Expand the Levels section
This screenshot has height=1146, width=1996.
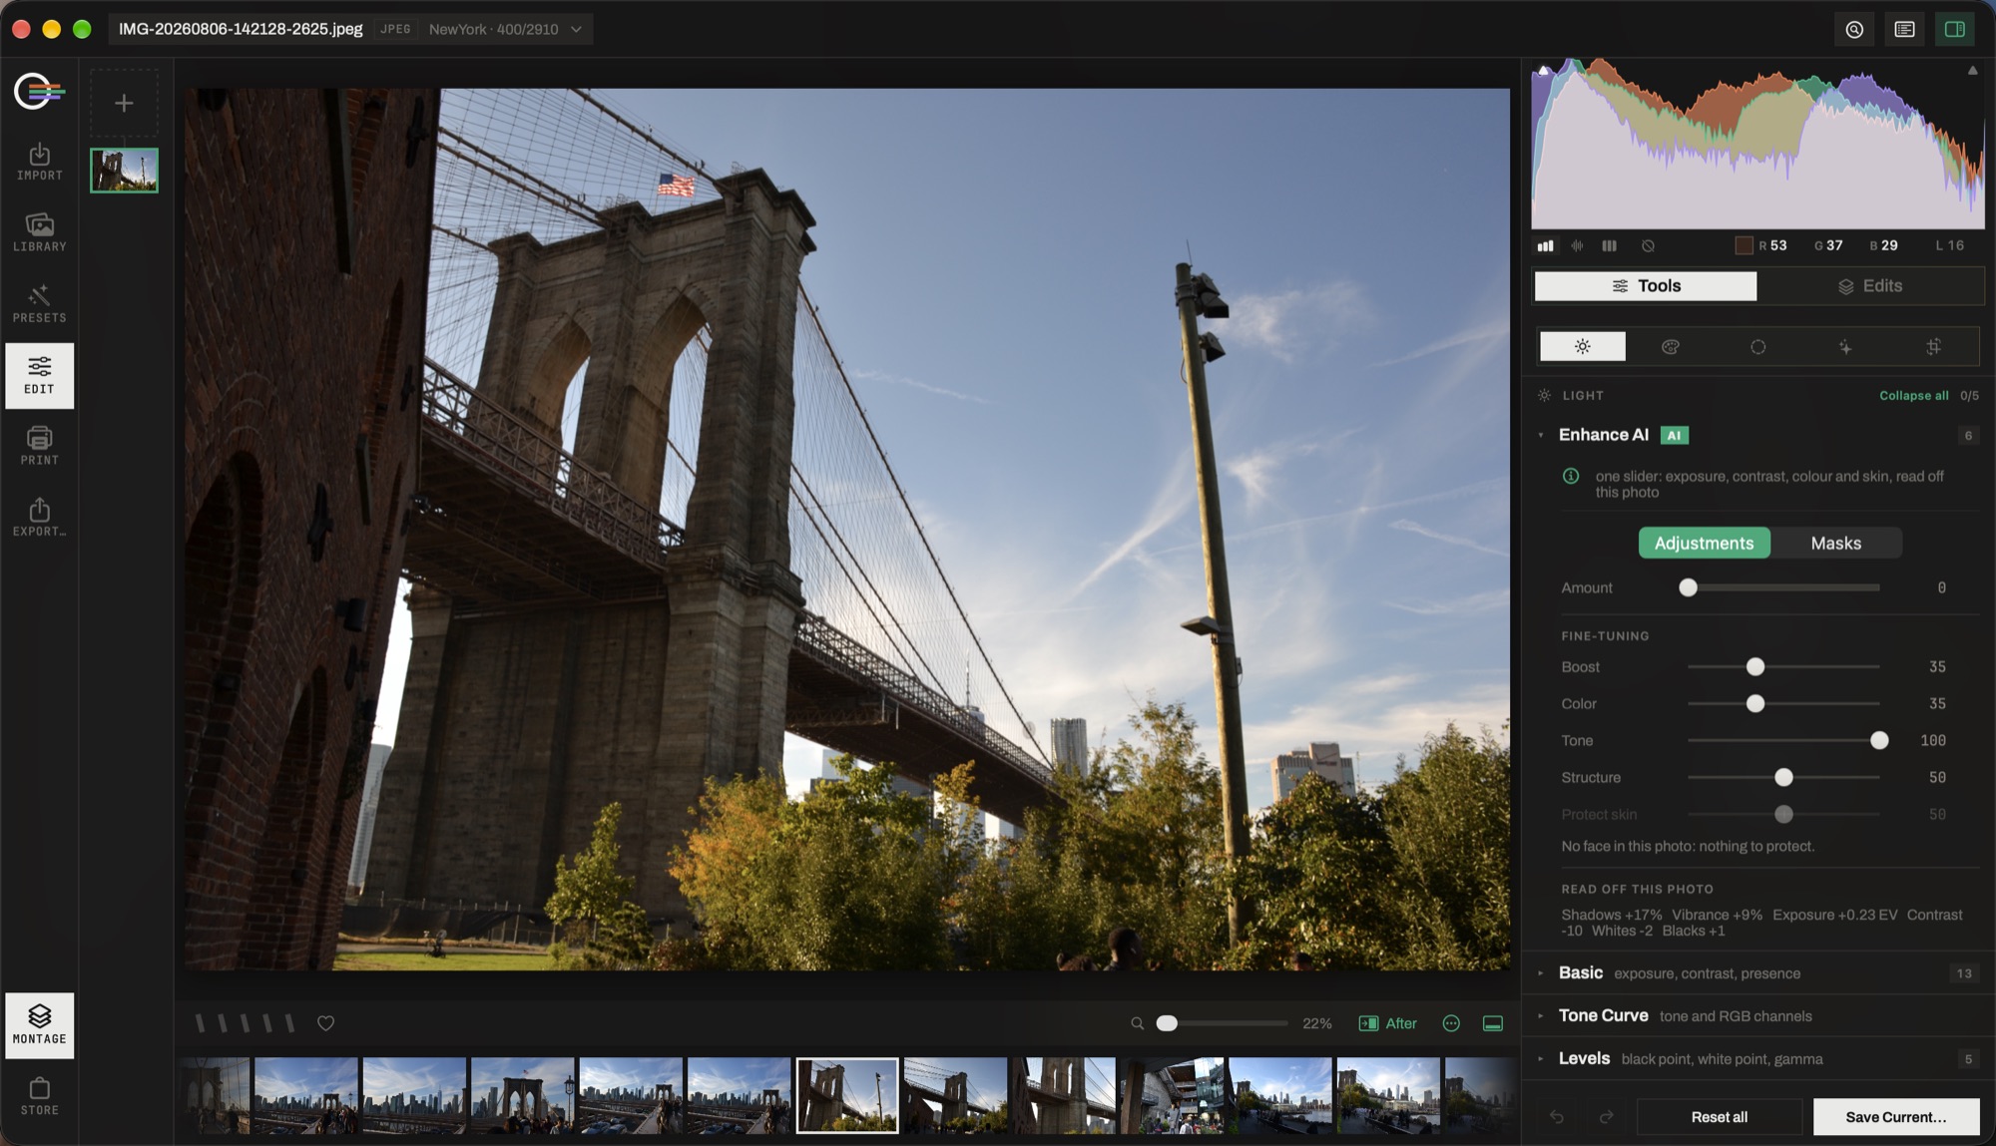click(x=1541, y=1059)
